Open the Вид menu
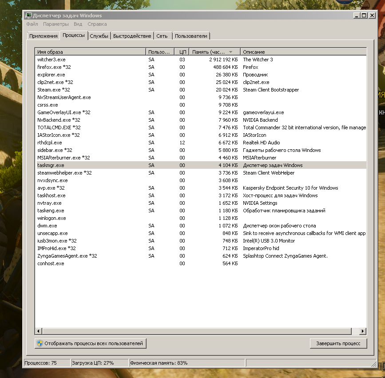 [78, 24]
